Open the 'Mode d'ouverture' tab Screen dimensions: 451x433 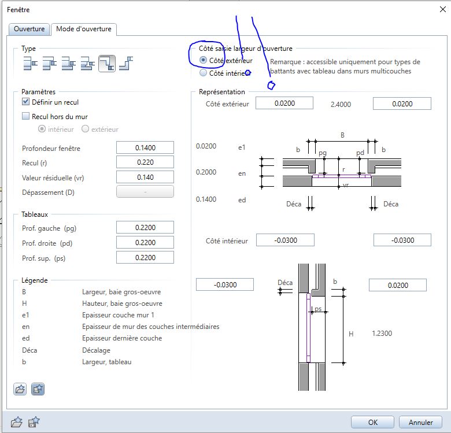[84, 29]
